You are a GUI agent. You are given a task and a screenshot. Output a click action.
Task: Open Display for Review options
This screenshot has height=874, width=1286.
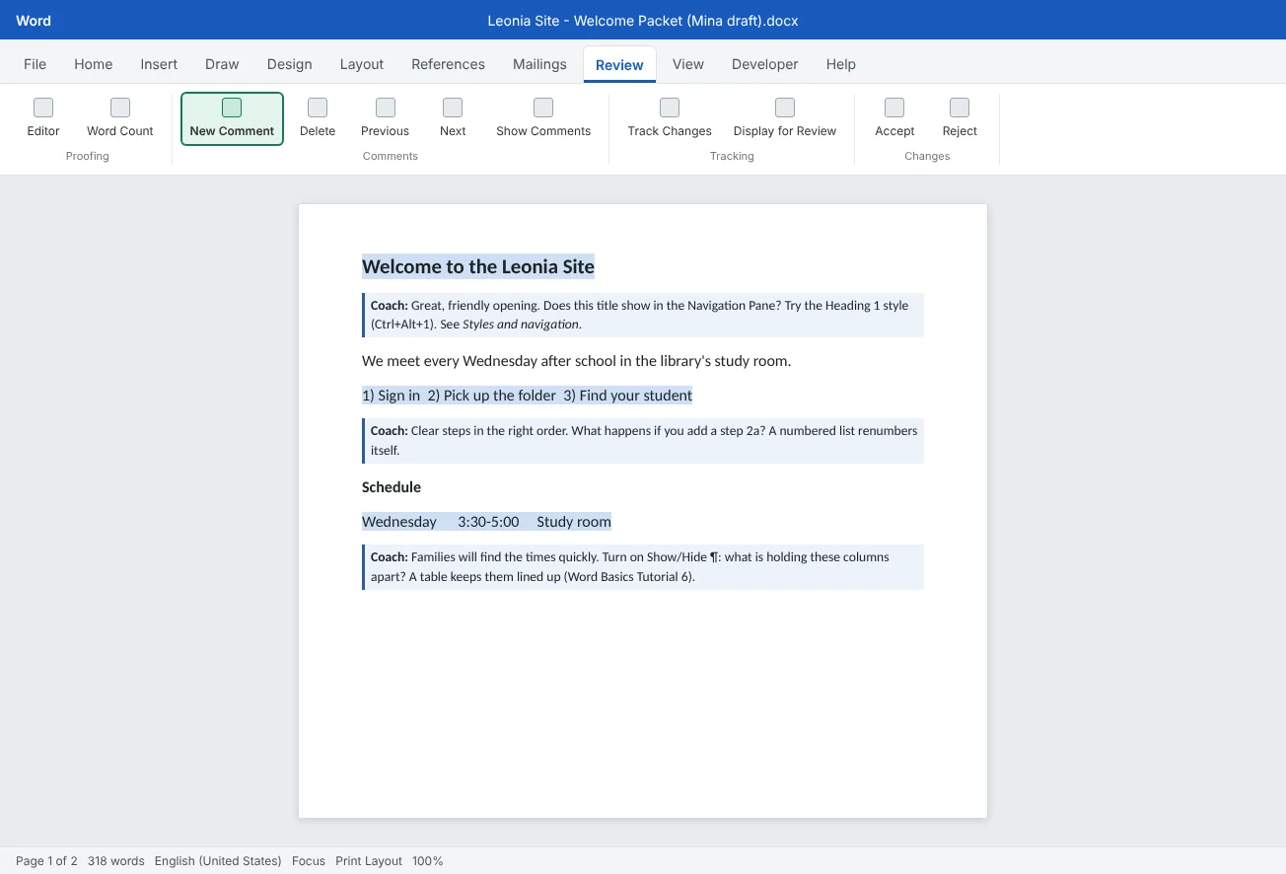(x=785, y=118)
